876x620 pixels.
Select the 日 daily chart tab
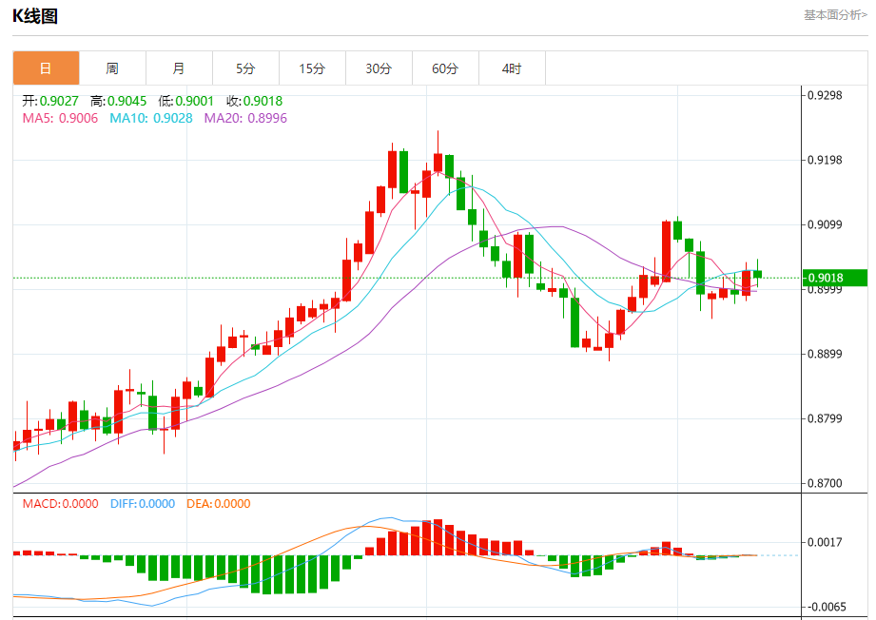pos(46,68)
